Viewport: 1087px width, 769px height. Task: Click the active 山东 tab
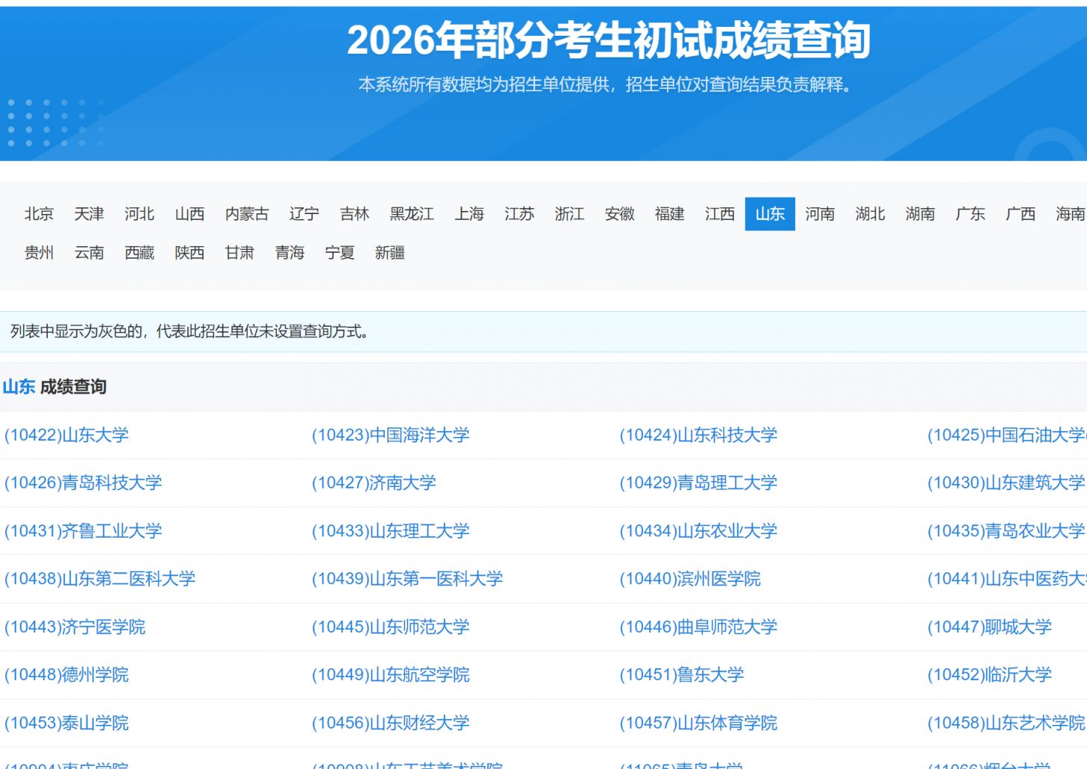(x=770, y=214)
